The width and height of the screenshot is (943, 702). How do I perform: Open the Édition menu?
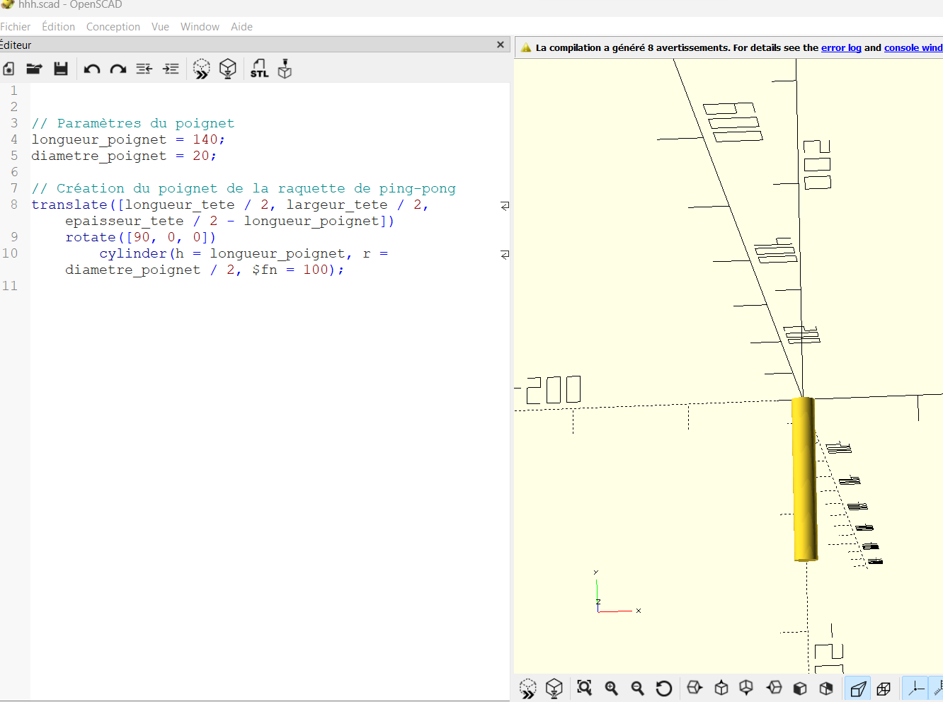(58, 27)
